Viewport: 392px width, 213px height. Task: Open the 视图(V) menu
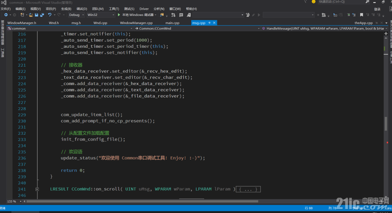(x=36, y=9)
